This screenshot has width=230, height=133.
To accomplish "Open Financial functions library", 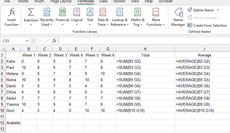I will tap(62, 17).
